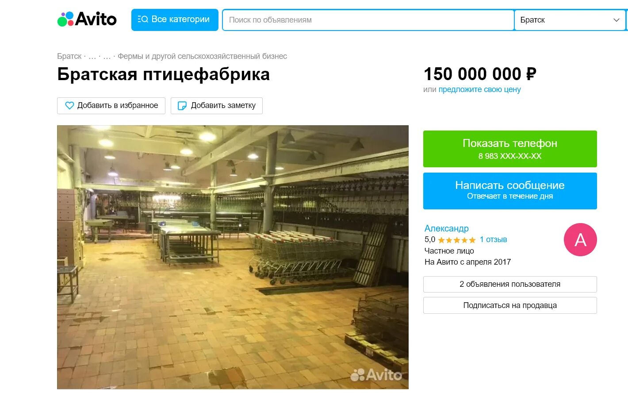Open the poultry factory photo
This screenshot has width=628, height=393.
233,257
